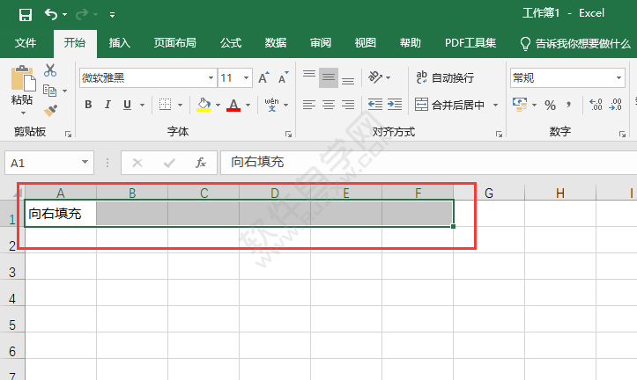Image resolution: width=637 pixels, height=380 pixels.
Task: Open the 微软雅黑 font name dropdown
Action: 211,78
